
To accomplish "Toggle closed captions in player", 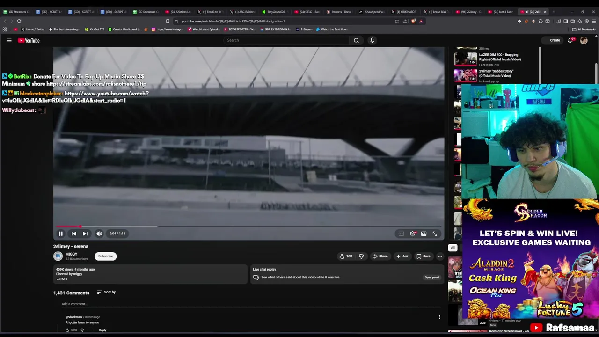I will point(401,234).
